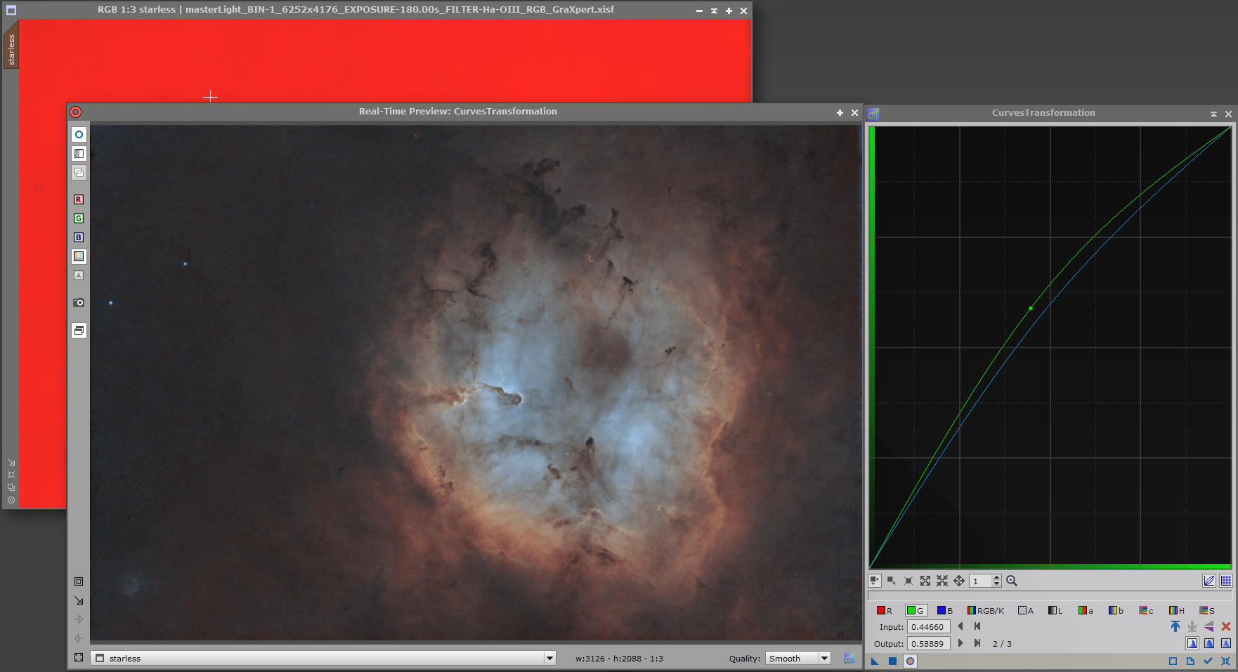Go to next curve point
Viewport: 1238px width, 672px height.
960,643
